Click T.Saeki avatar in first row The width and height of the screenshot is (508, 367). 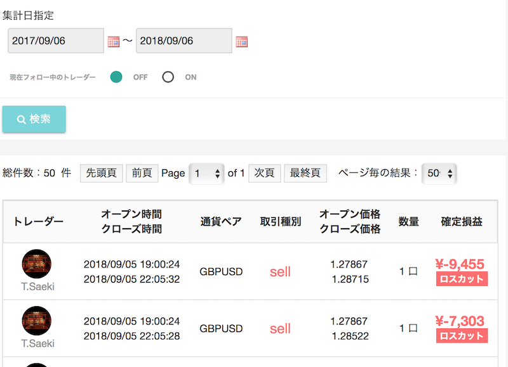37,264
